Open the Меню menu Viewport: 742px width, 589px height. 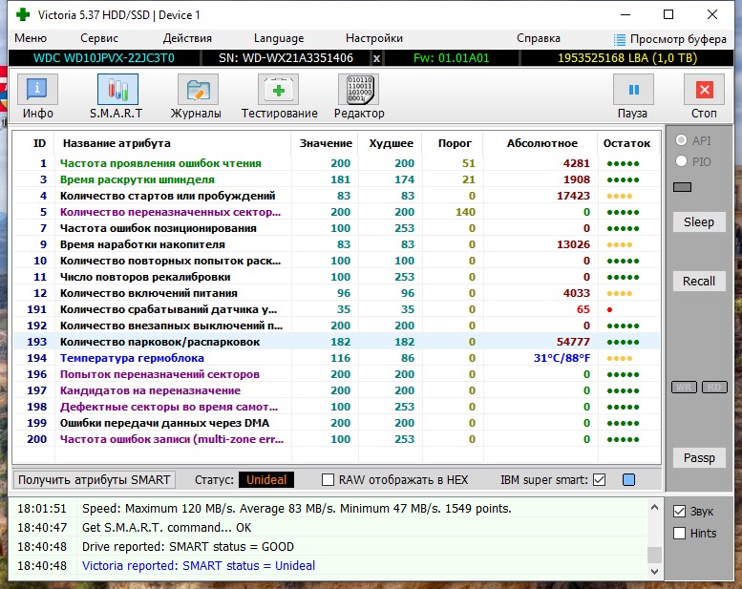pyautogui.click(x=31, y=38)
